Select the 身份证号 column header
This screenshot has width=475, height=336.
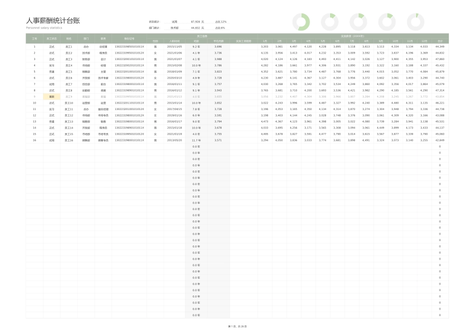coord(129,38)
